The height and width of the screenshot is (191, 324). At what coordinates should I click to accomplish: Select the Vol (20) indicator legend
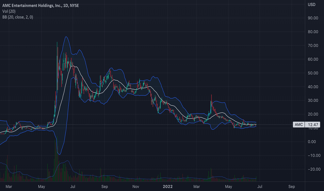tap(9, 11)
